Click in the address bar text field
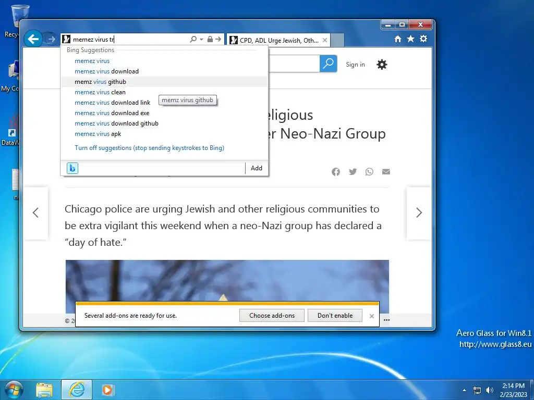The image size is (534, 400). [x=129, y=40]
